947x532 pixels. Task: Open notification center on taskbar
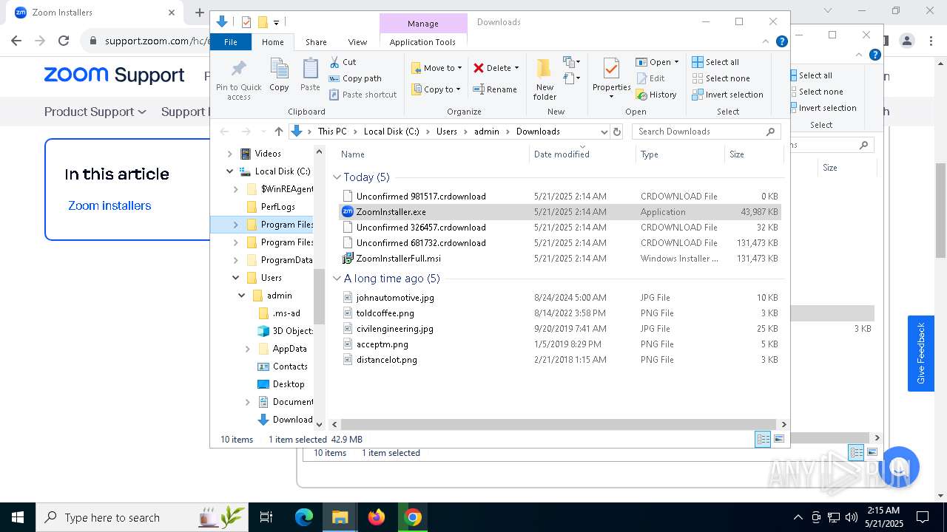coord(923,517)
